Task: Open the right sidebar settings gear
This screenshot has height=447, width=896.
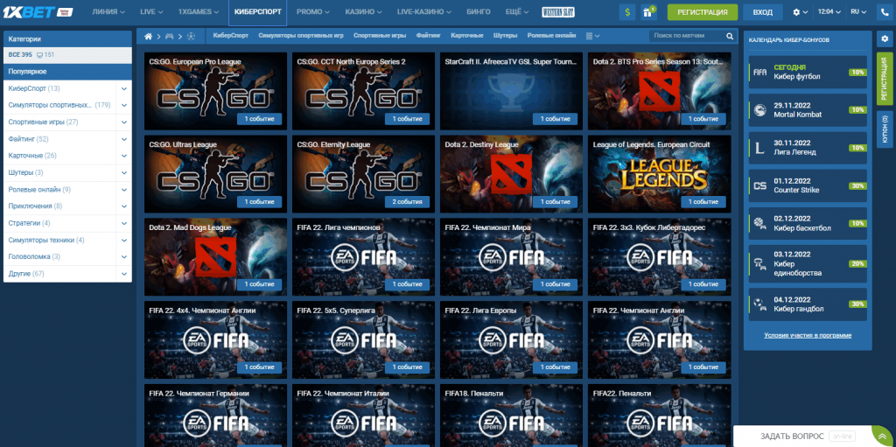Action: tap(886, 40)
